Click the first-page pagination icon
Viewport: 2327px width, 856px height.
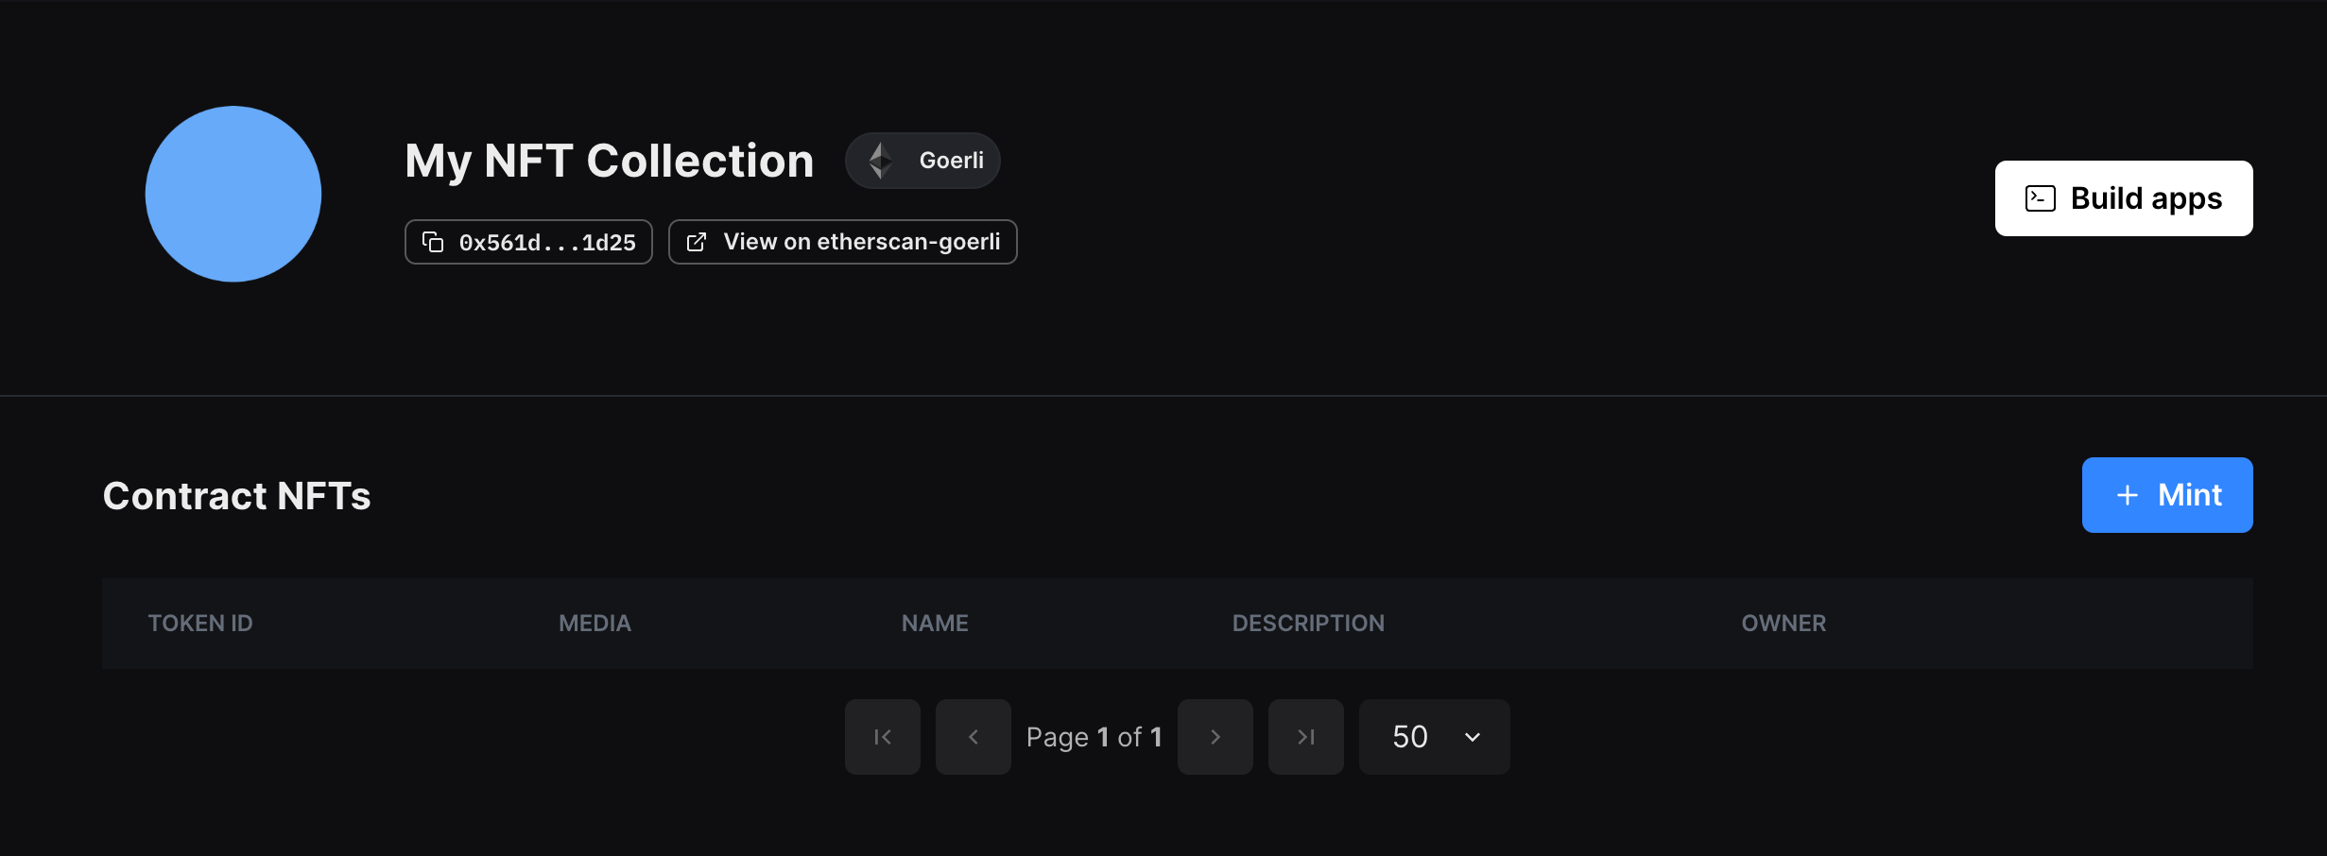point(881,737)
